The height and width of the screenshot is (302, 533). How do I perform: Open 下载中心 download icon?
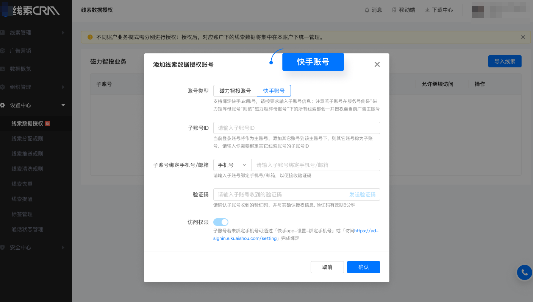(x=427, y=10)
